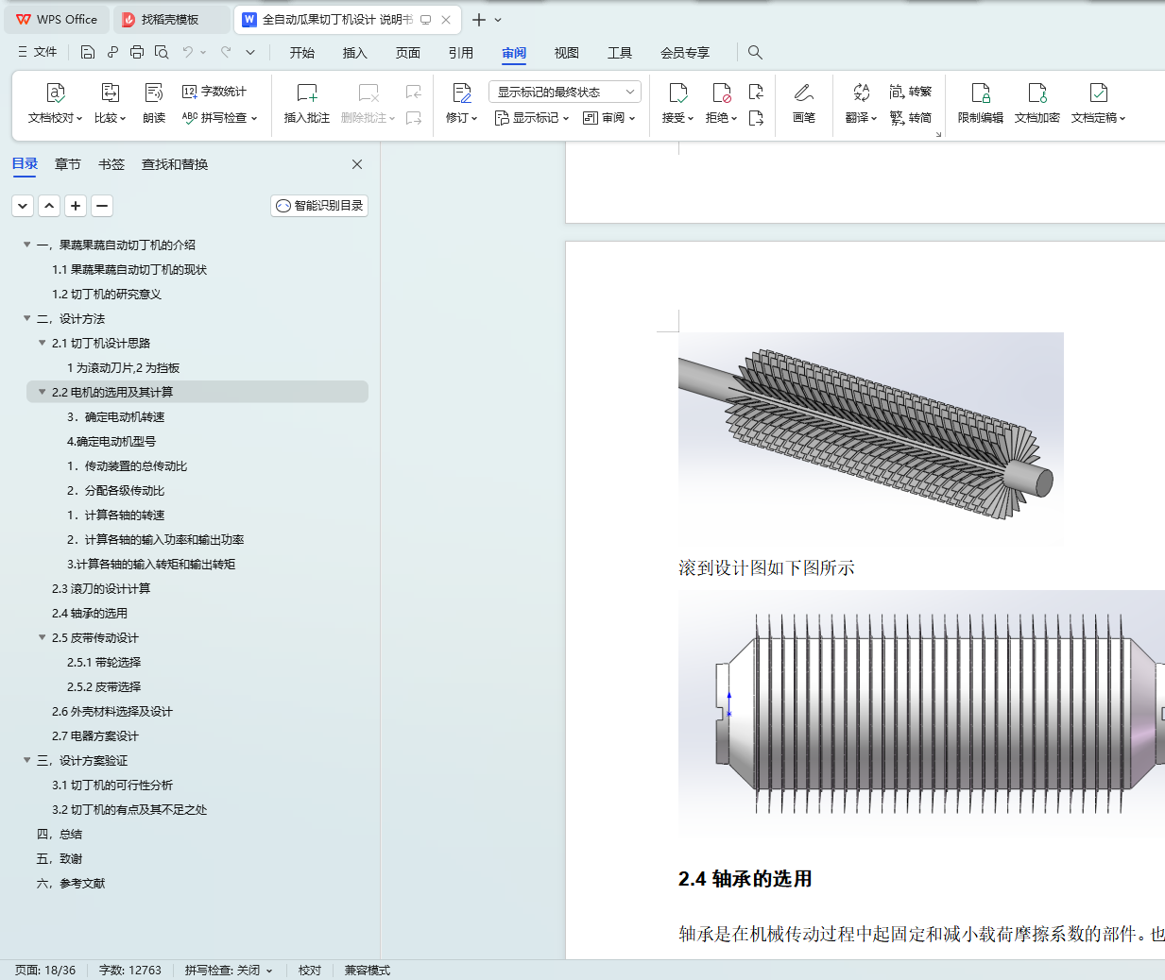The image size is (1165, 980).
Task: Click the print icon in quick toolbar
Action: pos(137,52)
